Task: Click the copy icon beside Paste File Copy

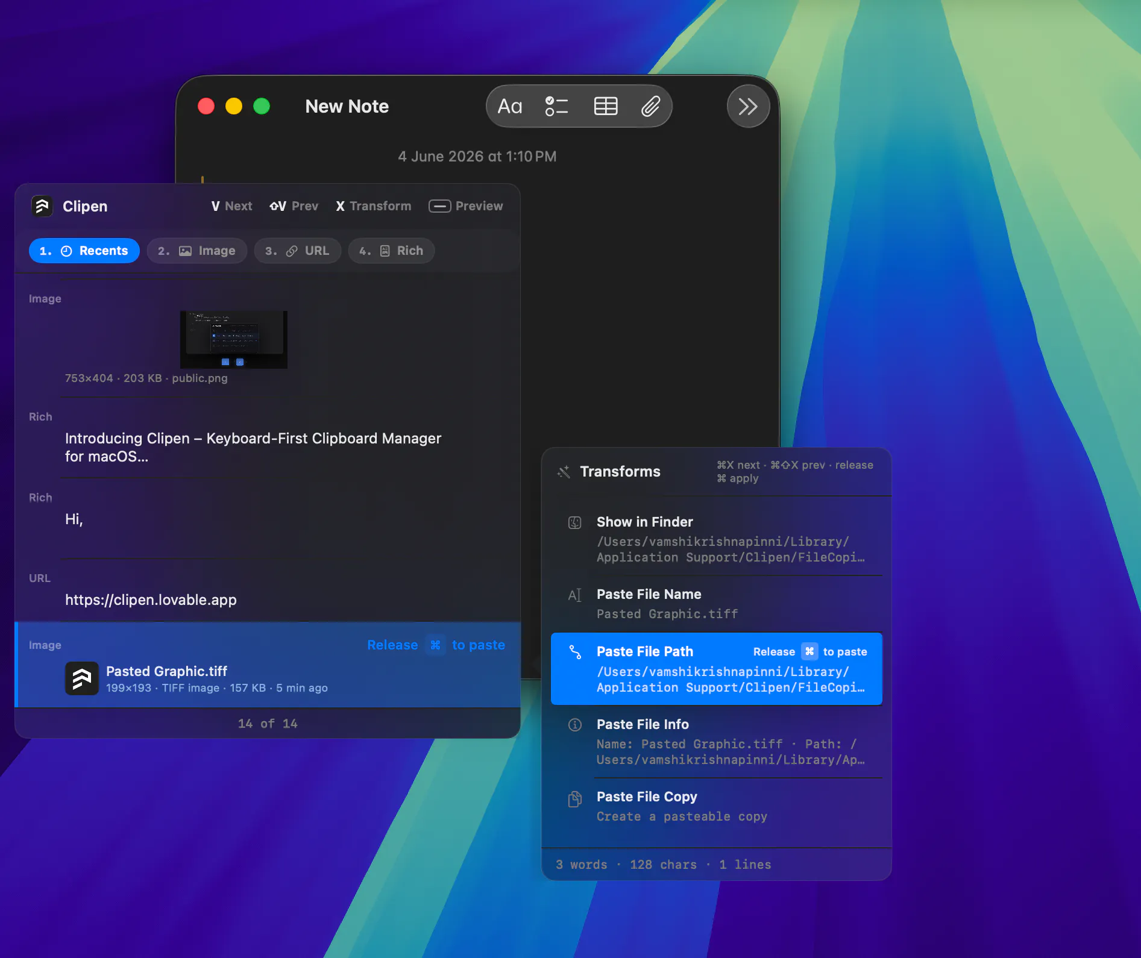Action: pos(575,799)
